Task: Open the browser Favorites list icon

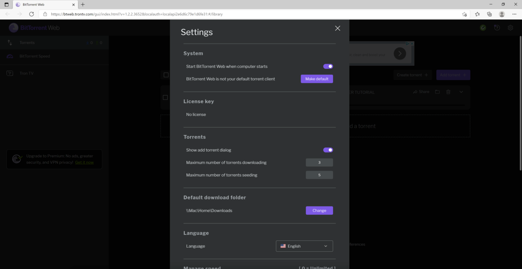Action: pyautogui.click(x=477, y=14)
